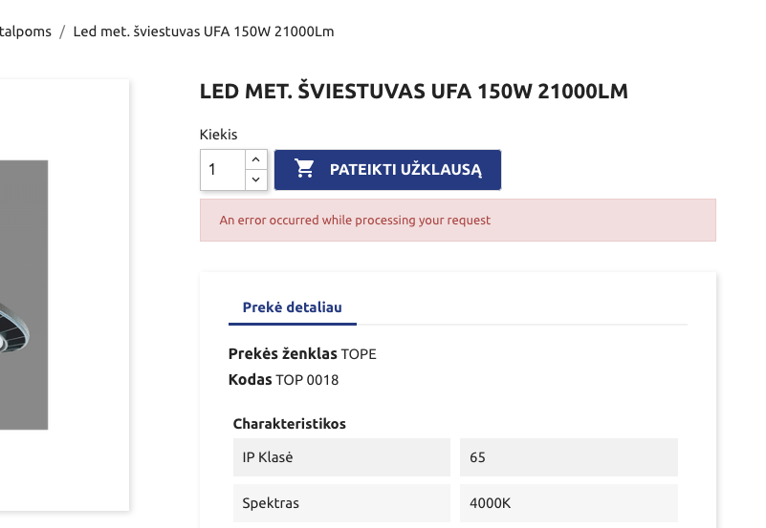Click the IP class value 65

[x=478, y=457]
